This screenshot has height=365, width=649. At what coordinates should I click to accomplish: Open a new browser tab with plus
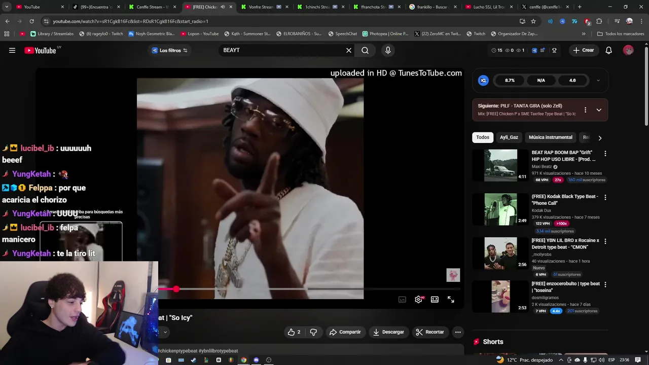coord(580,7)
